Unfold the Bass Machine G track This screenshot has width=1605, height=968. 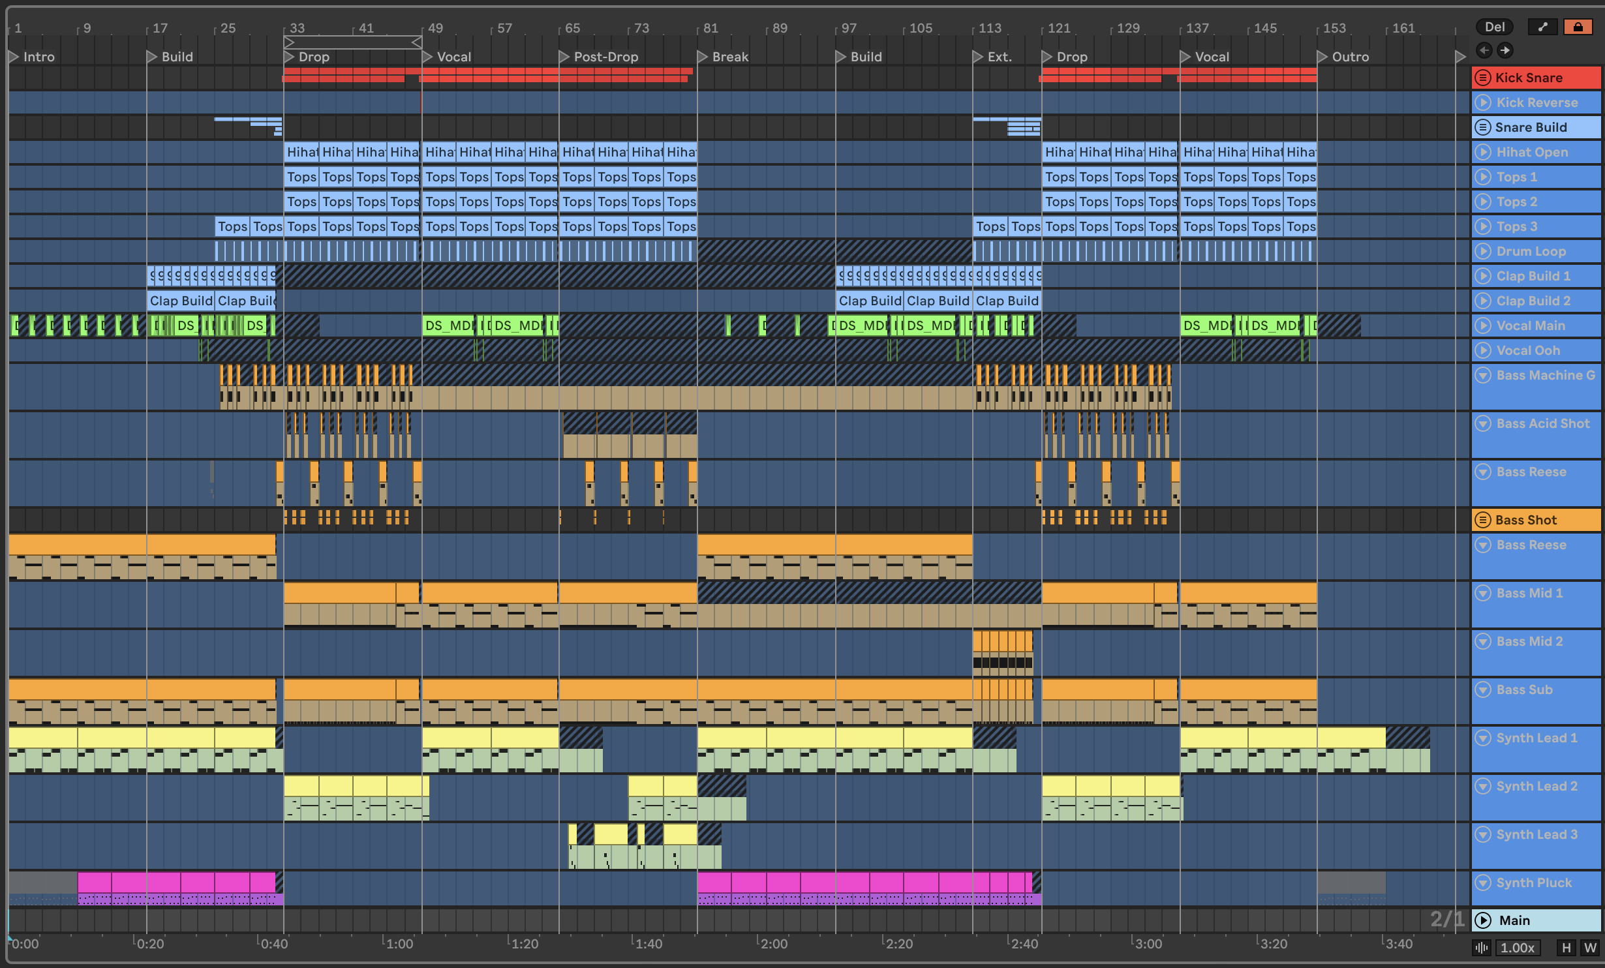click(x=1483, y=375)
